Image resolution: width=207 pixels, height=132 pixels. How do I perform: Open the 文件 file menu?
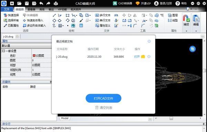click(7, 9)
